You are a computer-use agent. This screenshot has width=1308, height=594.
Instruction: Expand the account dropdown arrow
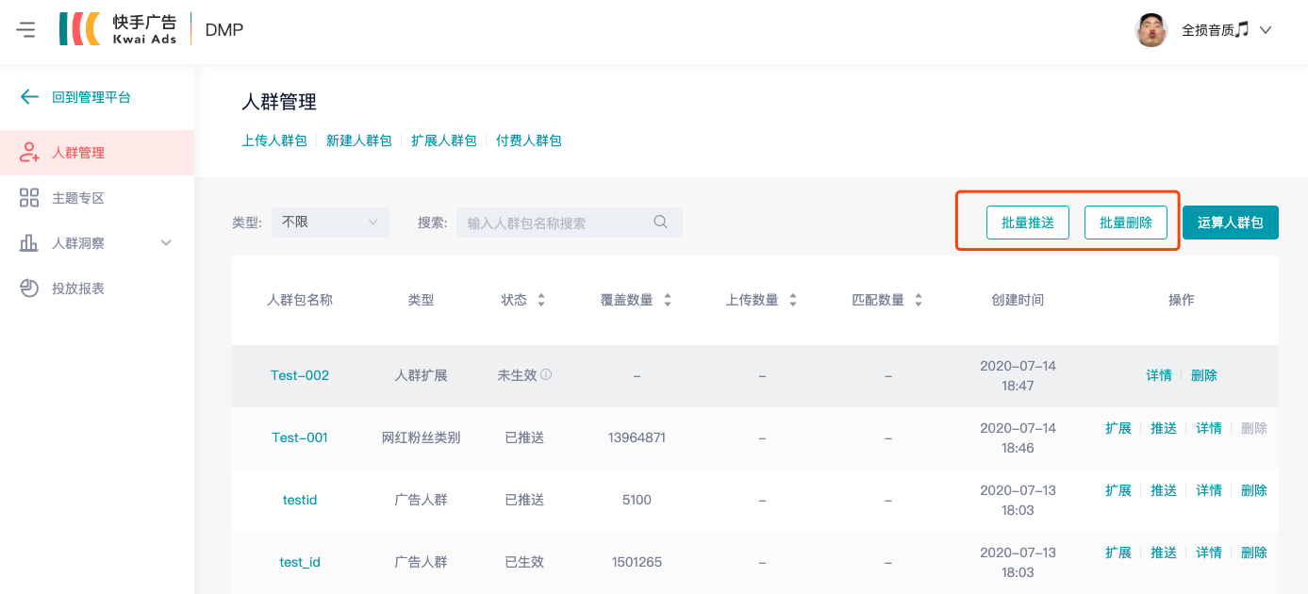pyautogui.click(x=1266, y=30)
